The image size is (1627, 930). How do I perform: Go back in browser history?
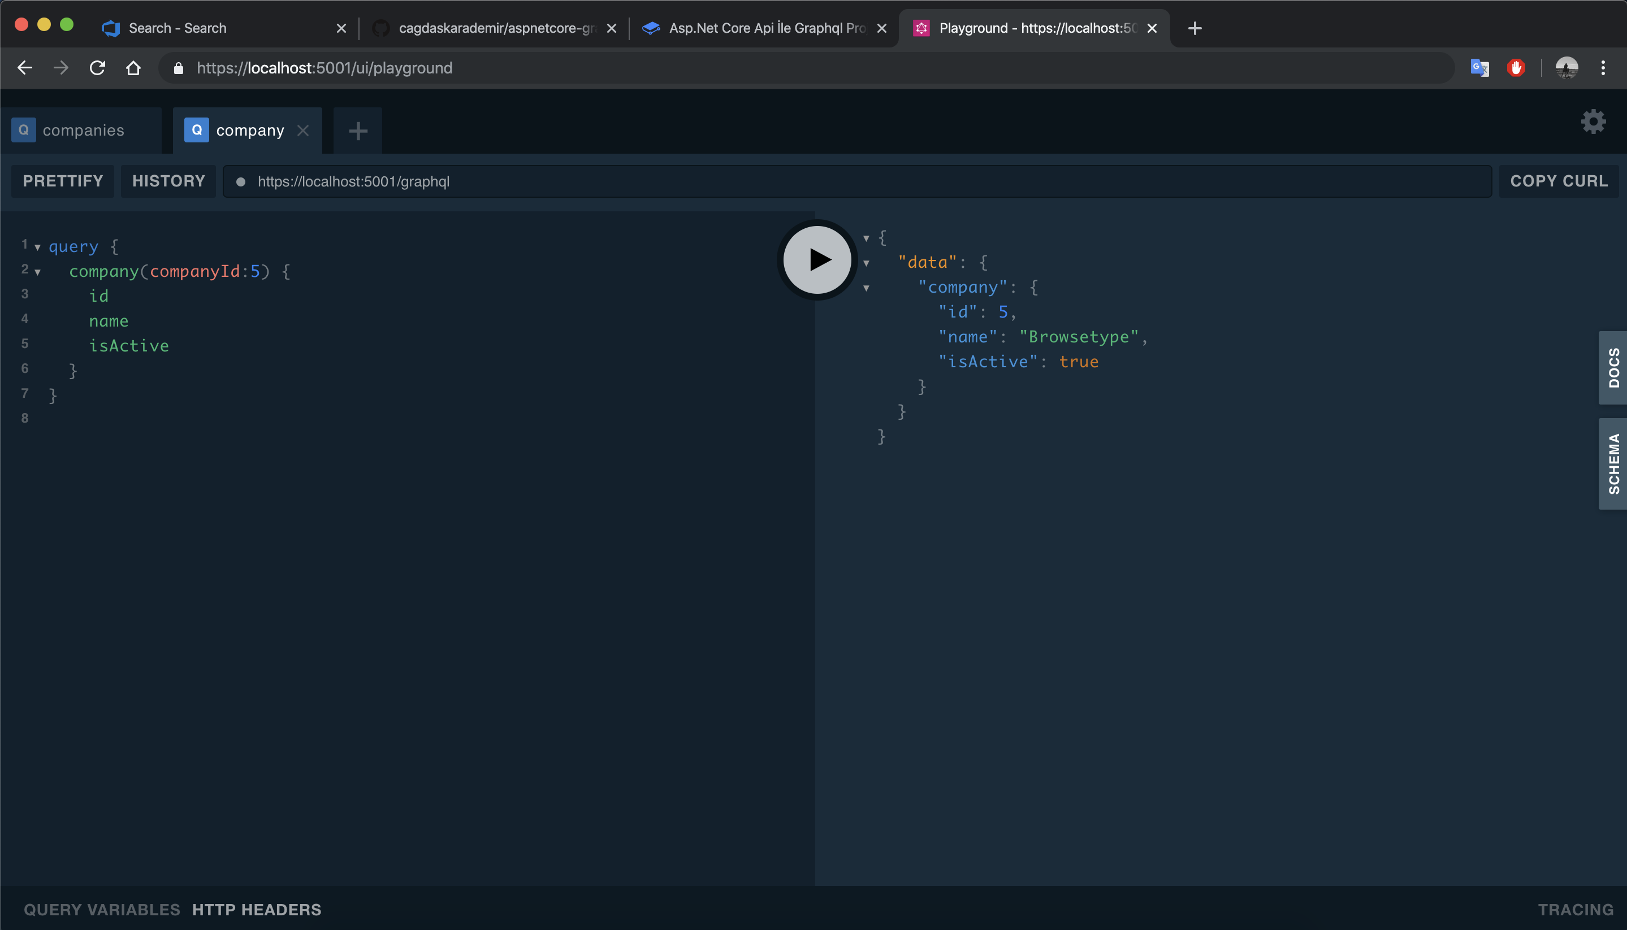25,68
